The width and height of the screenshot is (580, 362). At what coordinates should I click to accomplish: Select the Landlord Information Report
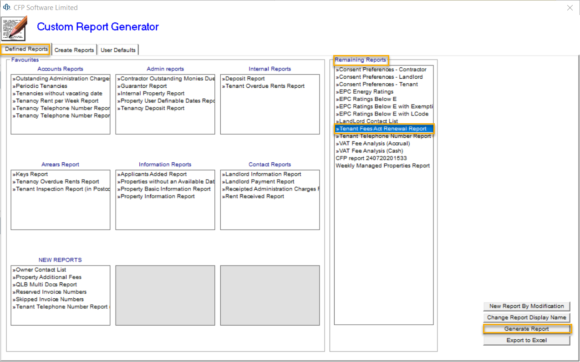coord(262,174)
